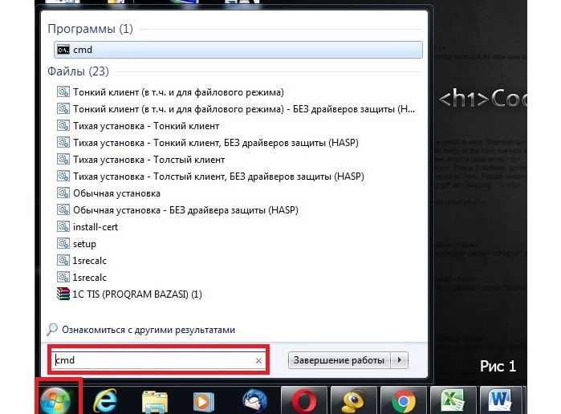Open Обычная установка - БЕЗ драйвера защиты (HASP)
This screenshot has height=414, width=561.
coord(185,210)
